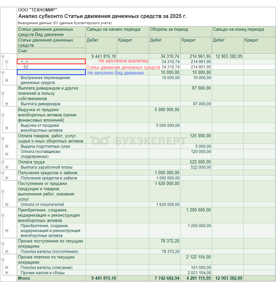Select the Выдача подотчетных сумм label
This screenshot has width=276, height=282.
point(45,146)
